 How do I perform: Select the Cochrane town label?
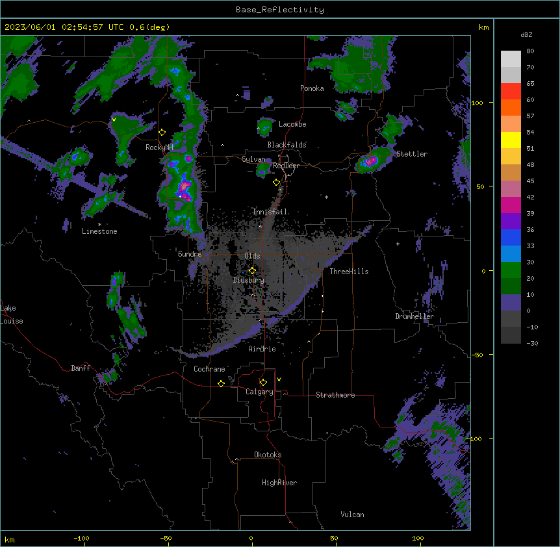click(x=209, y=369)
